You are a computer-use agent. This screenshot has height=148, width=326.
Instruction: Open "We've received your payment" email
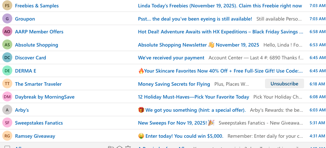(x=171, y=58)
